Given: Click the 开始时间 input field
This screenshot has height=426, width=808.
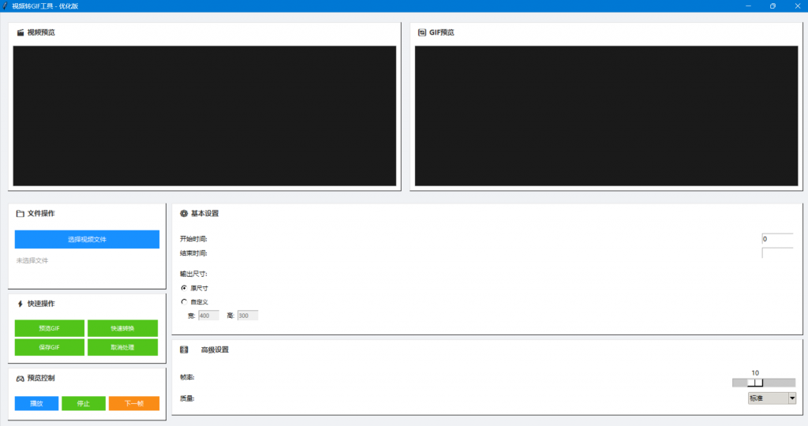Looking at the screenshot, I should [x=776, y=238].
